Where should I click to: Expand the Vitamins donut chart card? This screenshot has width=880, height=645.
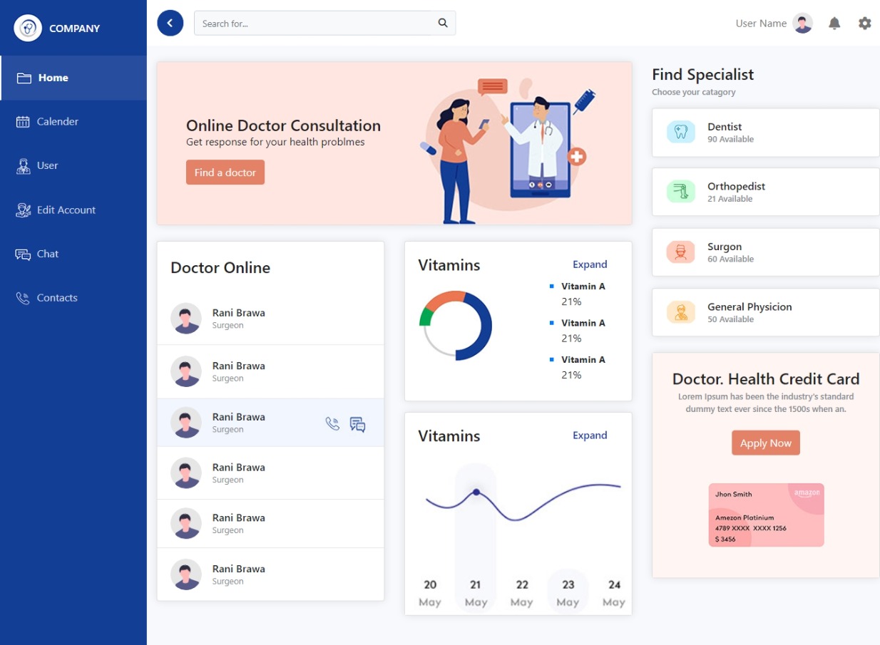590,264
